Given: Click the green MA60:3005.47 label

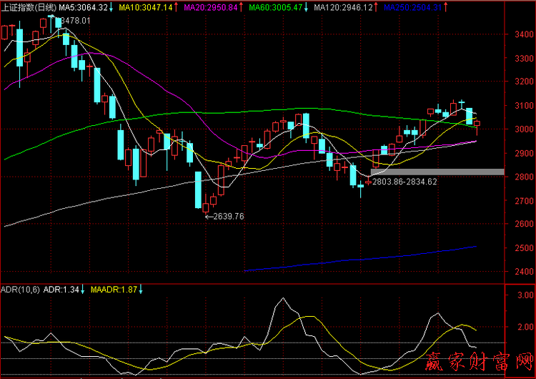Looking at the screenshot, I should coord(276,7).
